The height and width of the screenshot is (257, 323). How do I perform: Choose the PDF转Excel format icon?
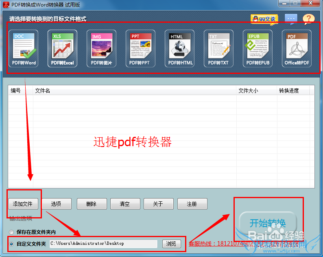62,49
